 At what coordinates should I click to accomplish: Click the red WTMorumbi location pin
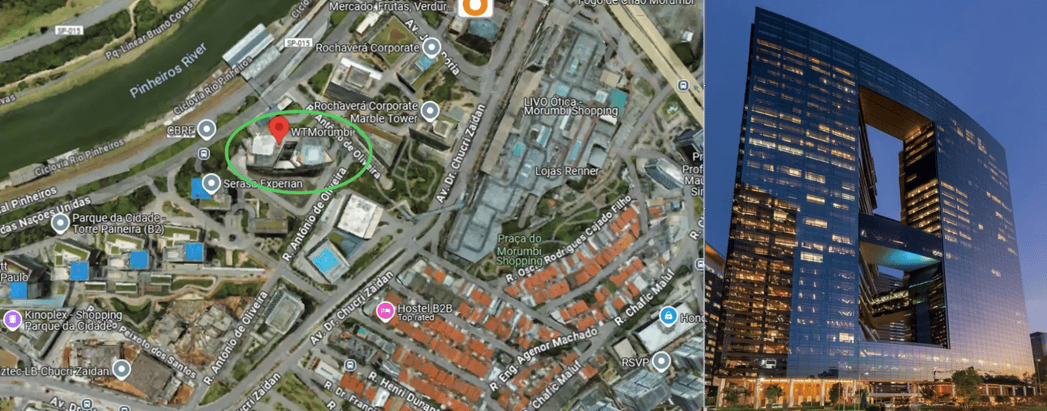279,130
